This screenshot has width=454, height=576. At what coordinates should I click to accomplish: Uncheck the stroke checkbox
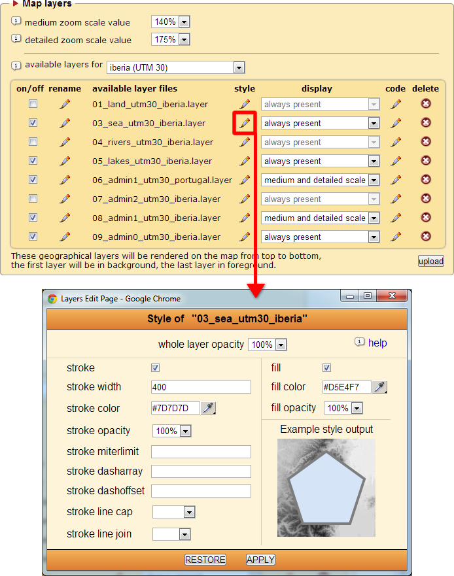click(156, 368)
